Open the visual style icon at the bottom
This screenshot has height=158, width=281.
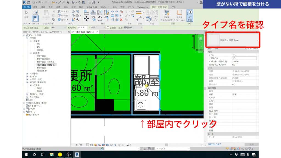[91, 145]
